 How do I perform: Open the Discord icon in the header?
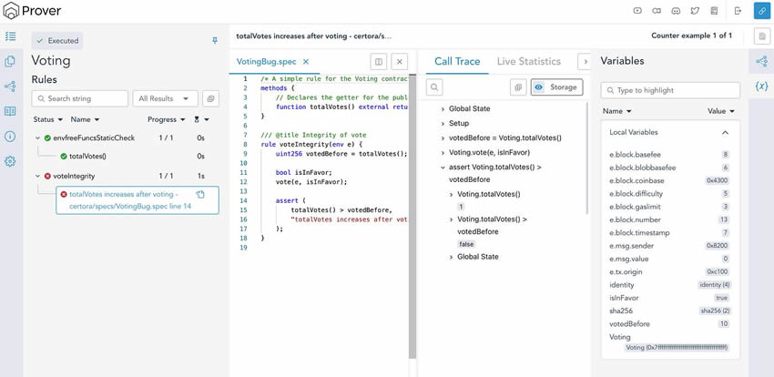[x=676, y=11]
